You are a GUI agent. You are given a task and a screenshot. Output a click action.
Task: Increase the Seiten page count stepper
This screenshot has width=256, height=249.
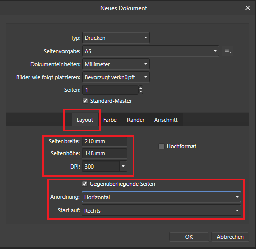(141, 88)
